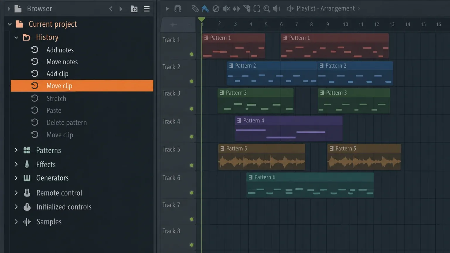Select the Slice tool
This screenshot has height=253, width=450.
tap(247, 9)
